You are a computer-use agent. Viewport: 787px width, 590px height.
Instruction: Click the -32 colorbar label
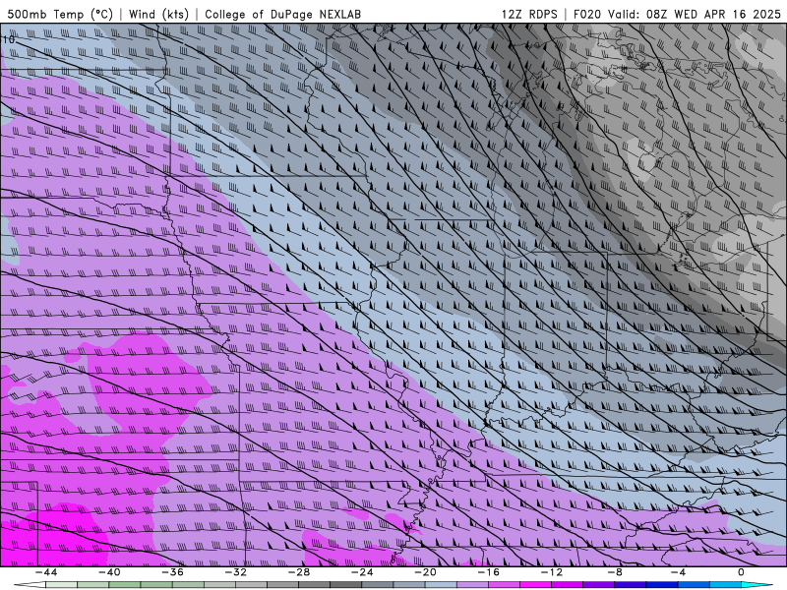[x=236, y=572]
